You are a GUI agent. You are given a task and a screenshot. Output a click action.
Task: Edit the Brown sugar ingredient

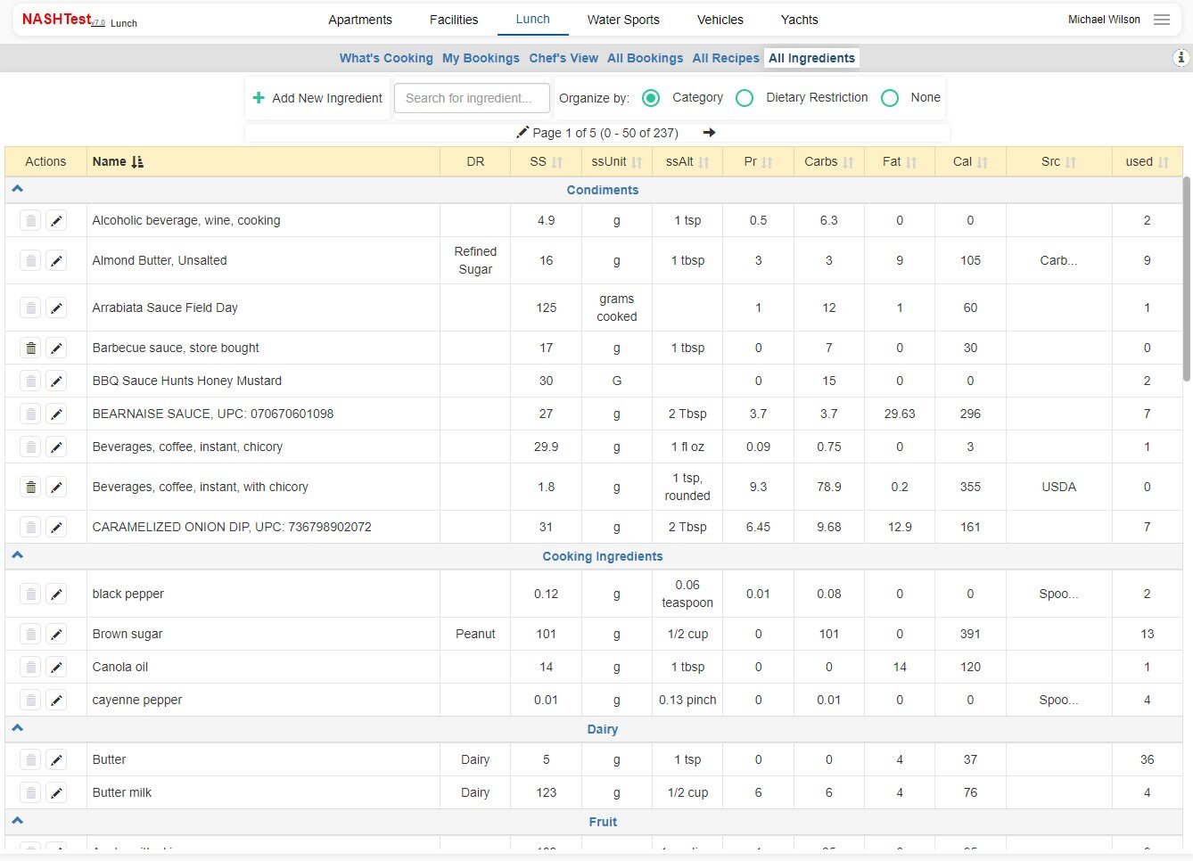(x=56, y=634)
